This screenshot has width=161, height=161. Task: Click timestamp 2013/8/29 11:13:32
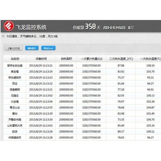(41, 84)
